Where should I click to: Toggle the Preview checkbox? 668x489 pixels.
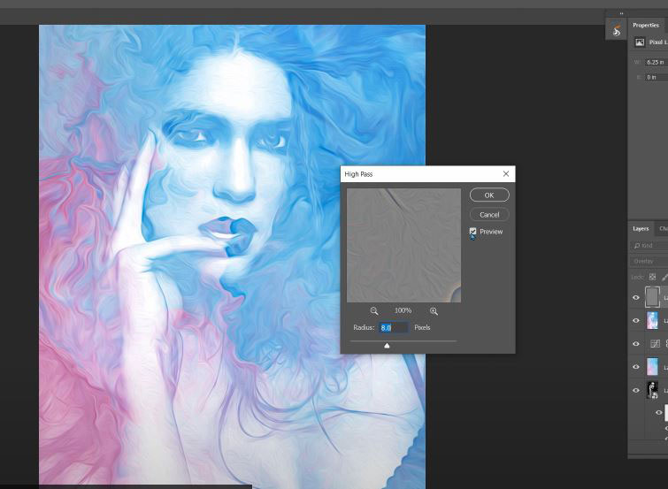pos(473,232)
